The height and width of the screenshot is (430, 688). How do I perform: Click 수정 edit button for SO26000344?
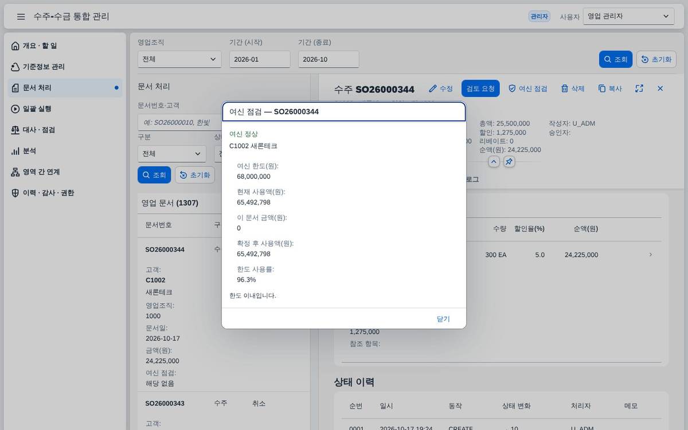(441, 88)
